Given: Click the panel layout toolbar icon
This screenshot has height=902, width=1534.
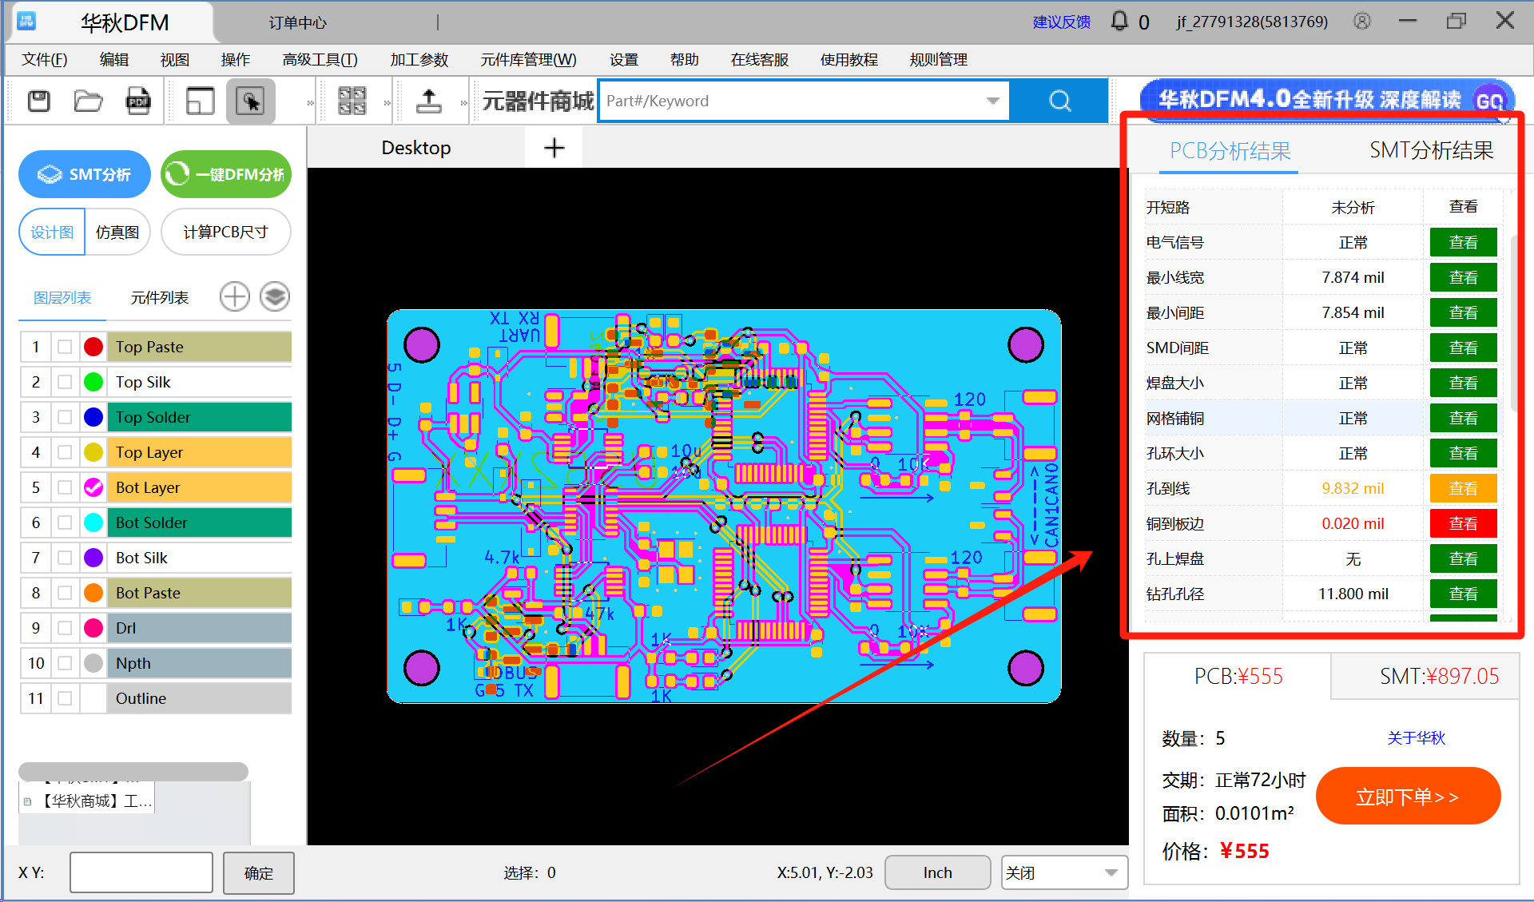Looking at the screenshot, I should [x=200, y=101].
